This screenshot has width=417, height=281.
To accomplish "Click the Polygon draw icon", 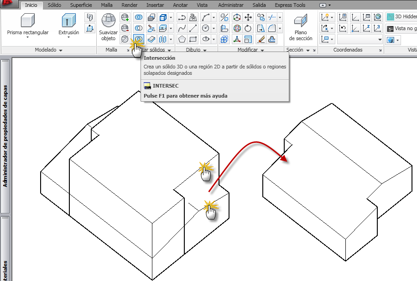I will [x=182, y=39].
